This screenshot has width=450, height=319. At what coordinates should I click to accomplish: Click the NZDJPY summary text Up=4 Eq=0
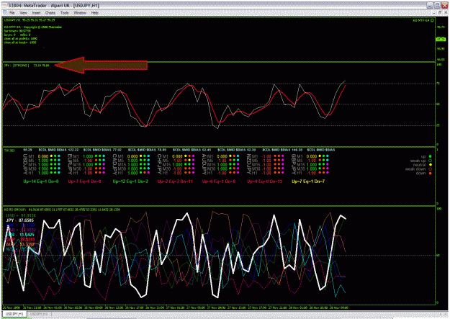point(265,181)
